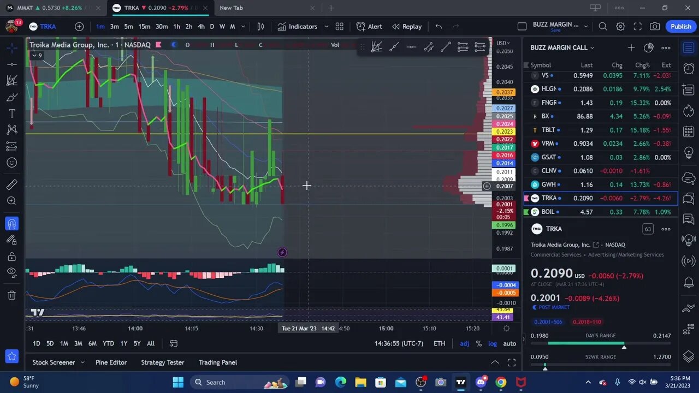
Task: Switch to the 1h timeframe
Action: coord(176,26)
